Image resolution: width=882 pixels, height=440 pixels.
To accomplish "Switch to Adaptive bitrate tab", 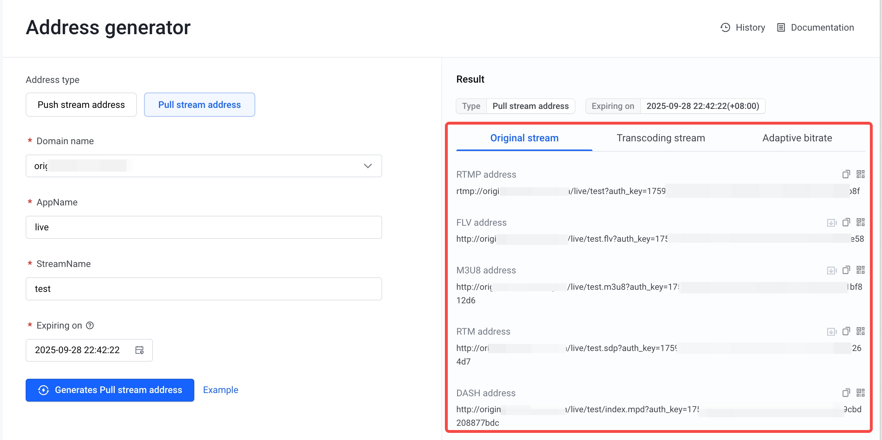I will (x=797, y=138).
